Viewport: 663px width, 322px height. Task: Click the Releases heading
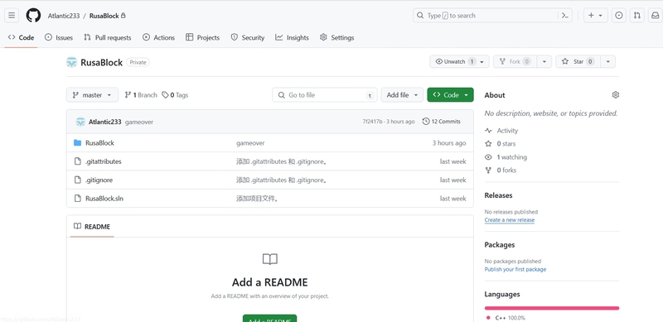pos(499,195)
